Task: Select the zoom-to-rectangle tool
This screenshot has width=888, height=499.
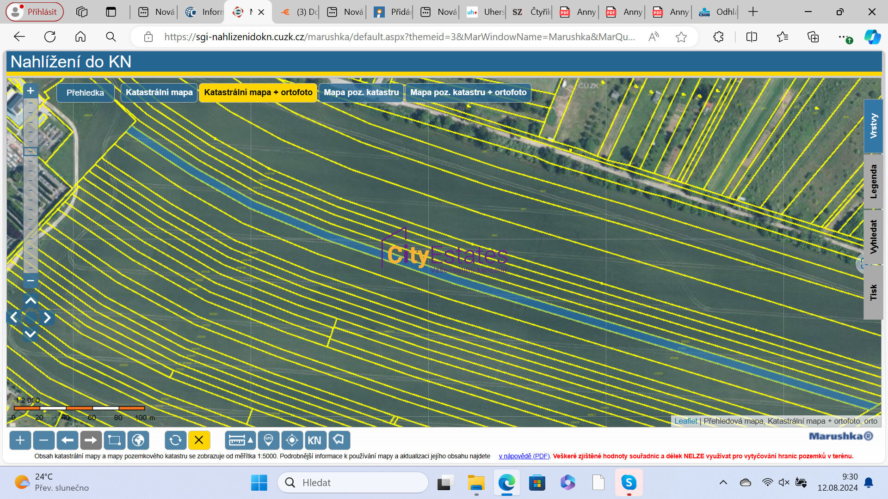Action: point(114,440)
